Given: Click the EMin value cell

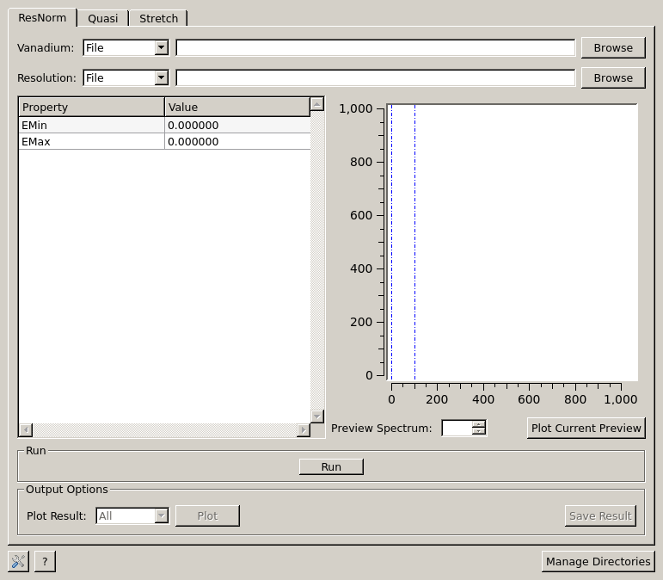Looking at the screenshot, I should pos(236,126).
